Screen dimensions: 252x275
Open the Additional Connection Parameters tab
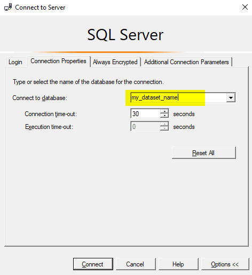pos(186,62)
